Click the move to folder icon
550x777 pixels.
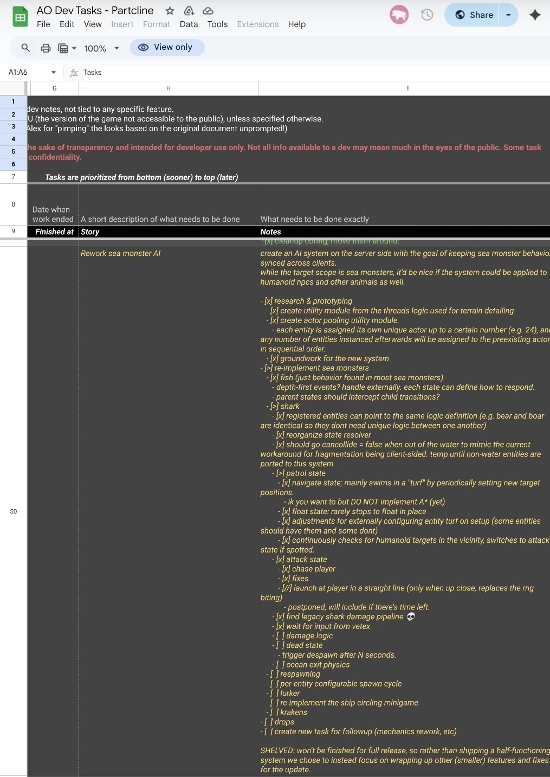[189, 11]
